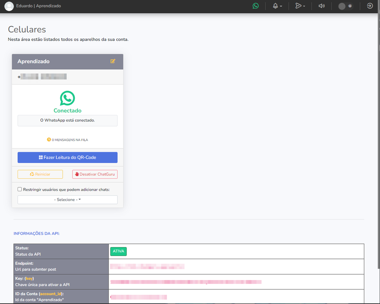Click the large green WhatsApp logo

point(67,98)
